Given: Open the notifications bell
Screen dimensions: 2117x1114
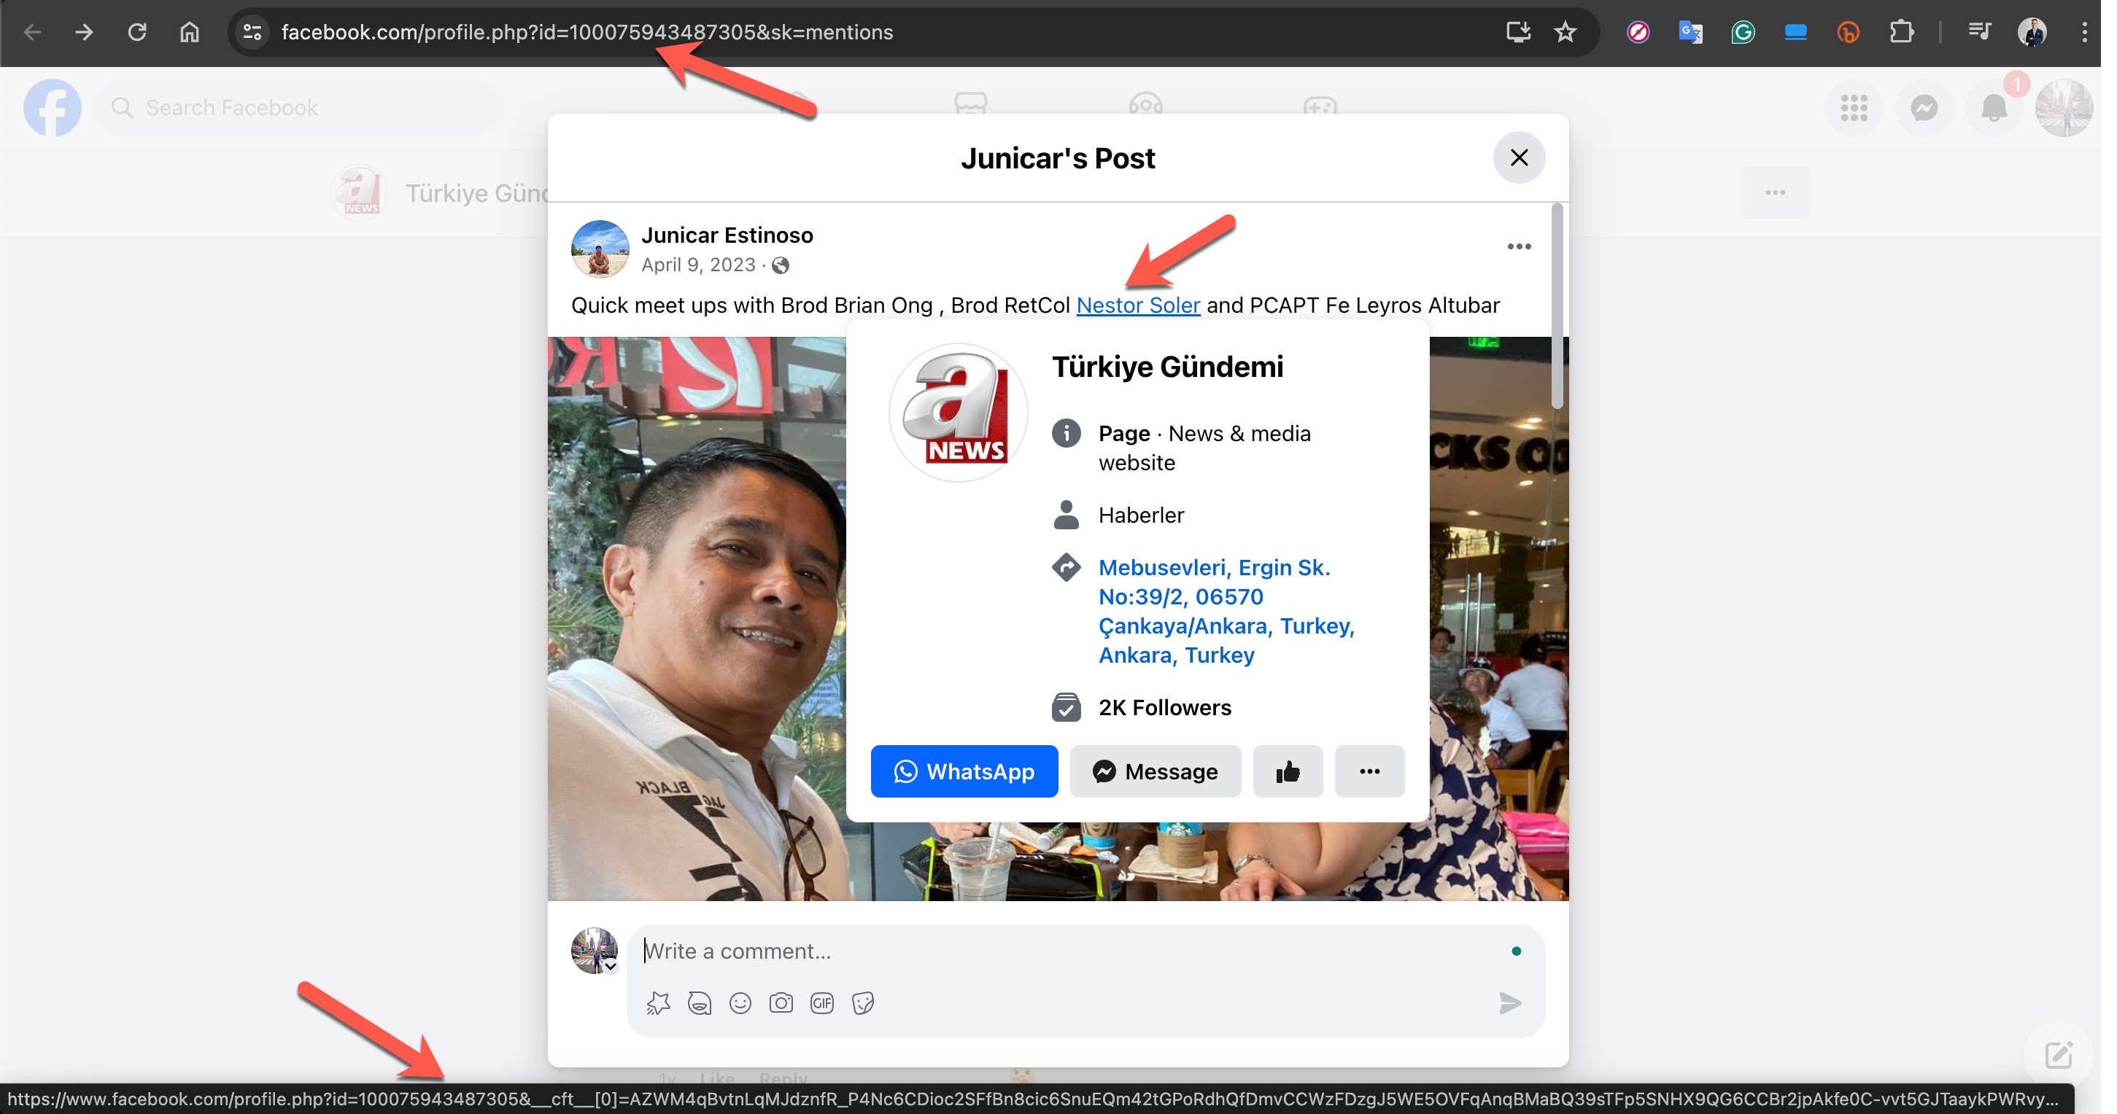Looking at the screenshot, I should (1993, 108).
